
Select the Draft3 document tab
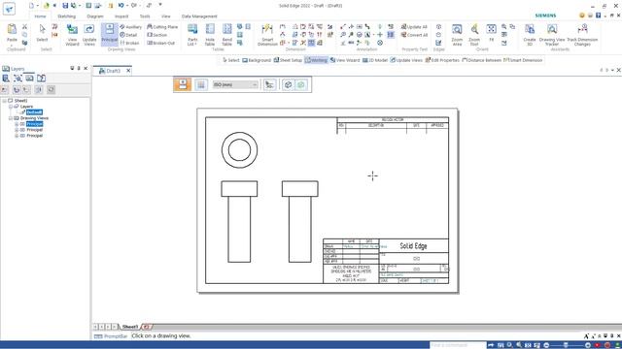113,71
